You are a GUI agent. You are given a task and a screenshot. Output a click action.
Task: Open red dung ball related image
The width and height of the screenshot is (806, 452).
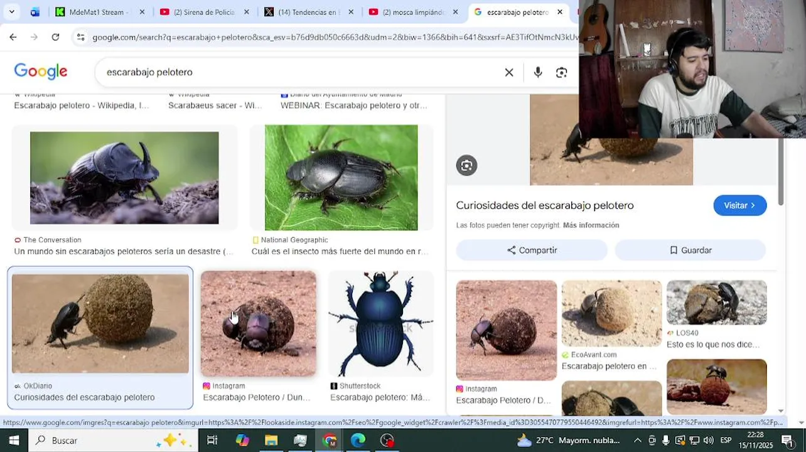[716, 387]
